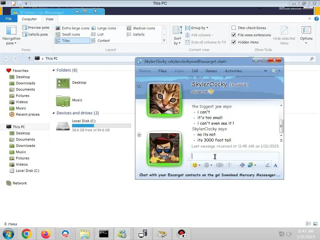
Task: Go up one folder level in Explorer
Action: click(29, 58)
